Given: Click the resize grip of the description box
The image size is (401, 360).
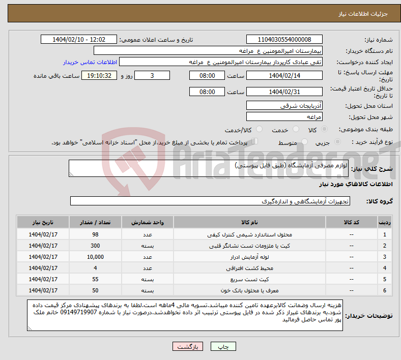Looking at the screenshot, I should (x=71, y=174).
